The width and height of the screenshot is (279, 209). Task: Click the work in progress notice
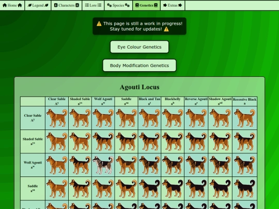pyautogui.click(x=139, y=26)
